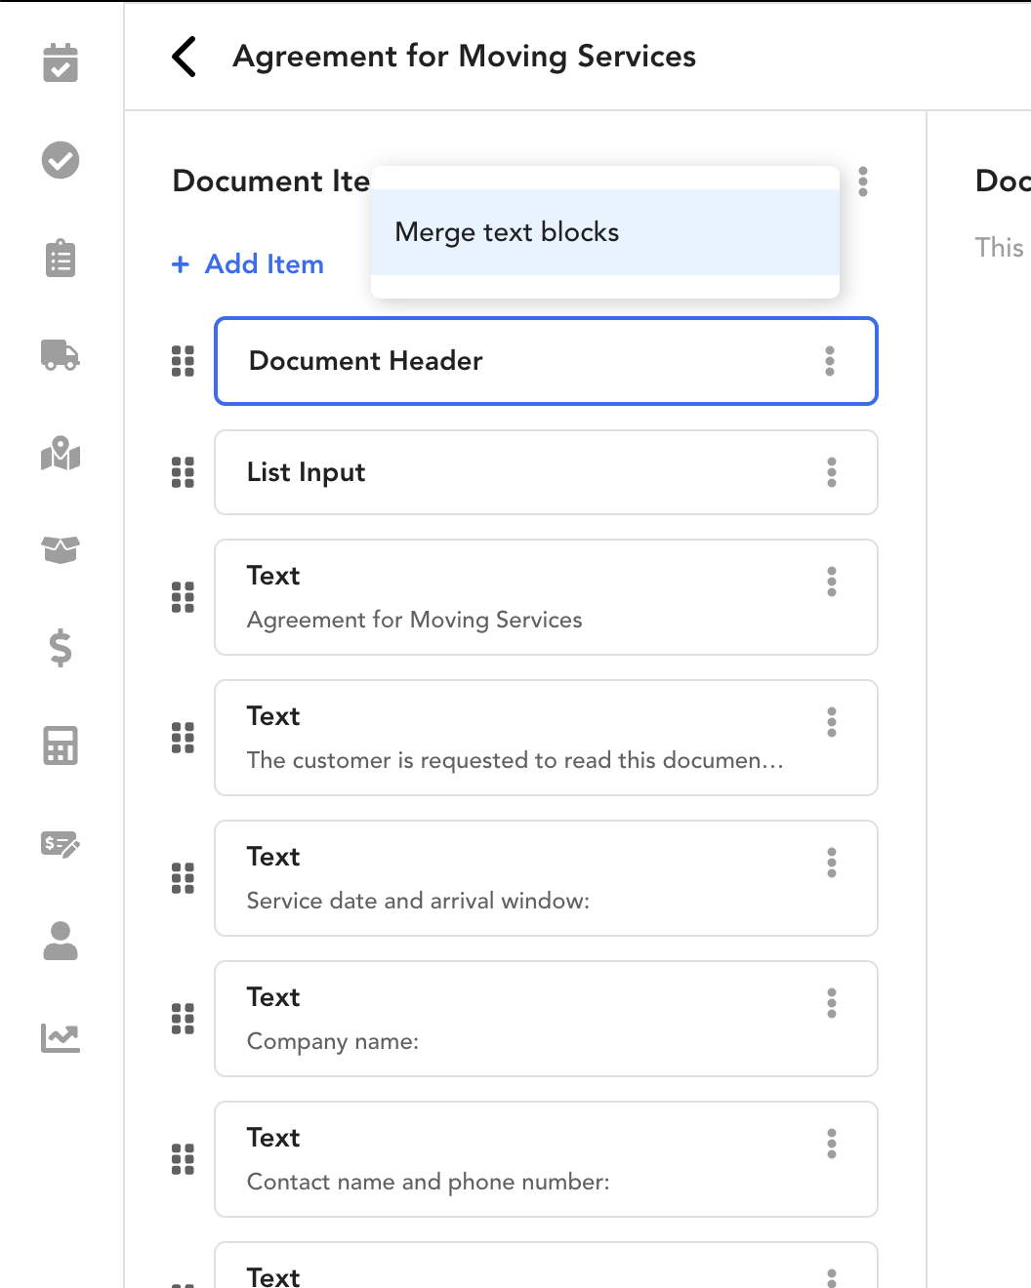1031x1288 pixels.
Task: Open the dollar sign icon in sidebar
Action: (x=61, y=648)
